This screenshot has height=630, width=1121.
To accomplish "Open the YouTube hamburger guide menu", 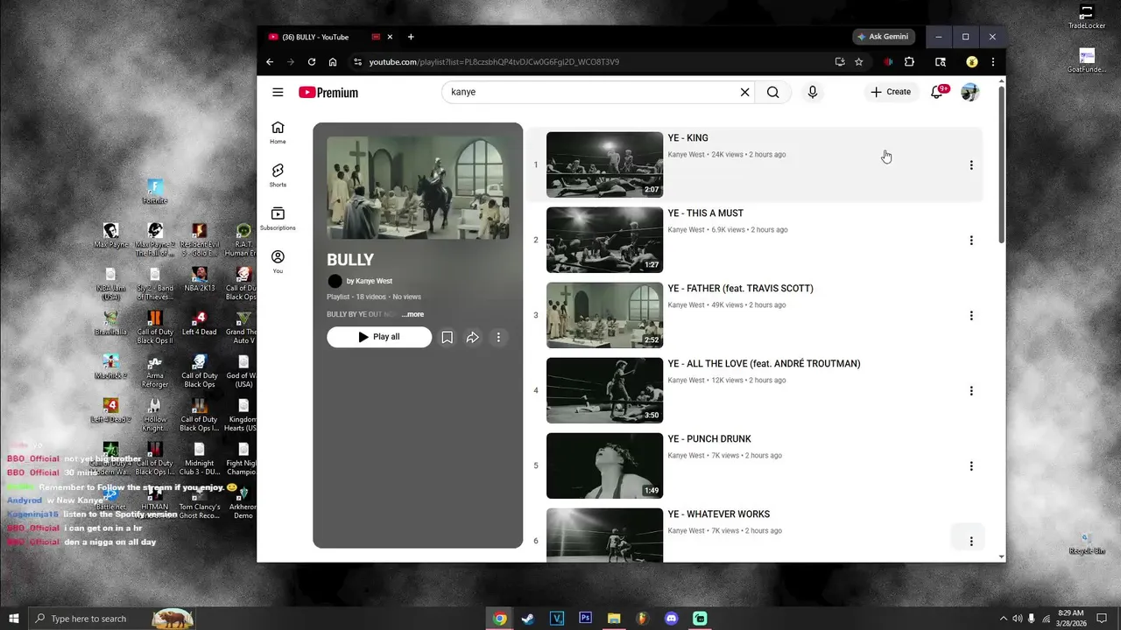I will (278, 92).
